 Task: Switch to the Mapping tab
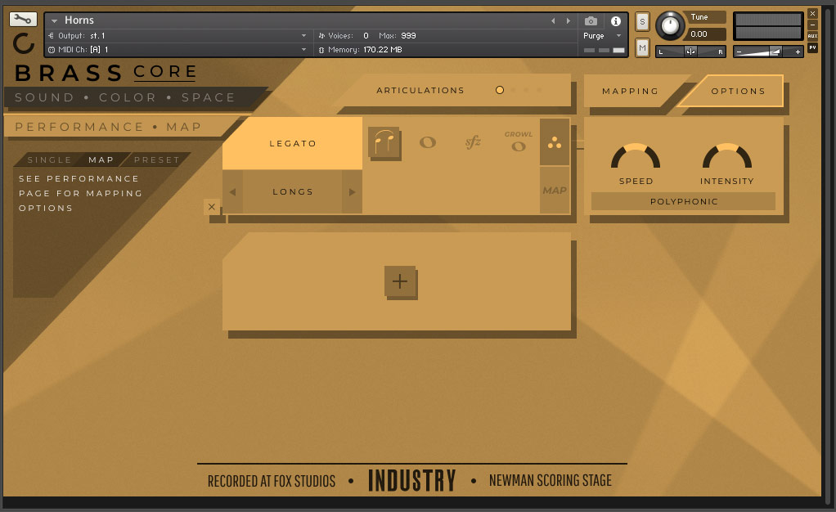[x=630, y=91]
